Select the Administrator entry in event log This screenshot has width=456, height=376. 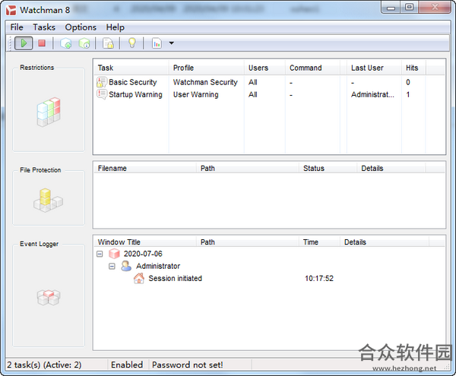pyautogui.click(x=158, y=266)
